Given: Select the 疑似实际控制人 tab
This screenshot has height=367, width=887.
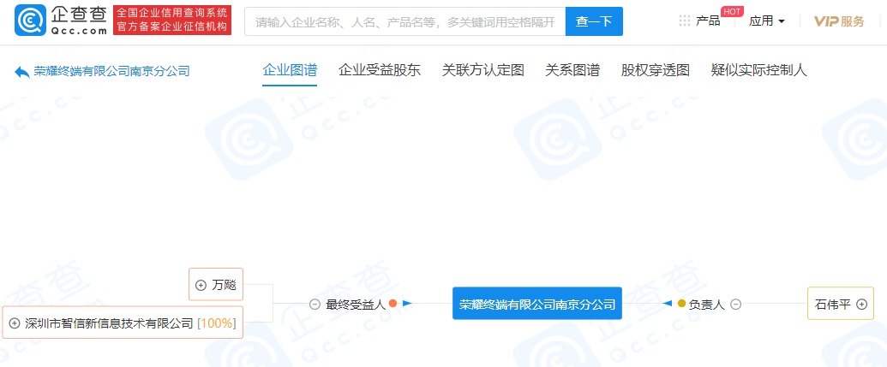Looking at the screenshot, I should [x=759, y=70].
